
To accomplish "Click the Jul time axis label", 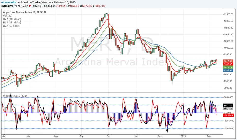I will point(29,136).
